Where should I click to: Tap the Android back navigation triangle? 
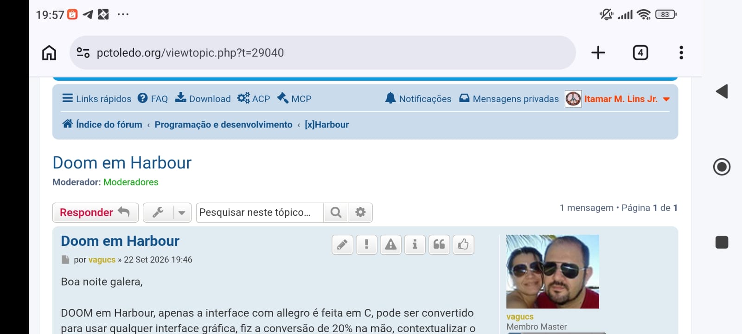tap(722, 91)
